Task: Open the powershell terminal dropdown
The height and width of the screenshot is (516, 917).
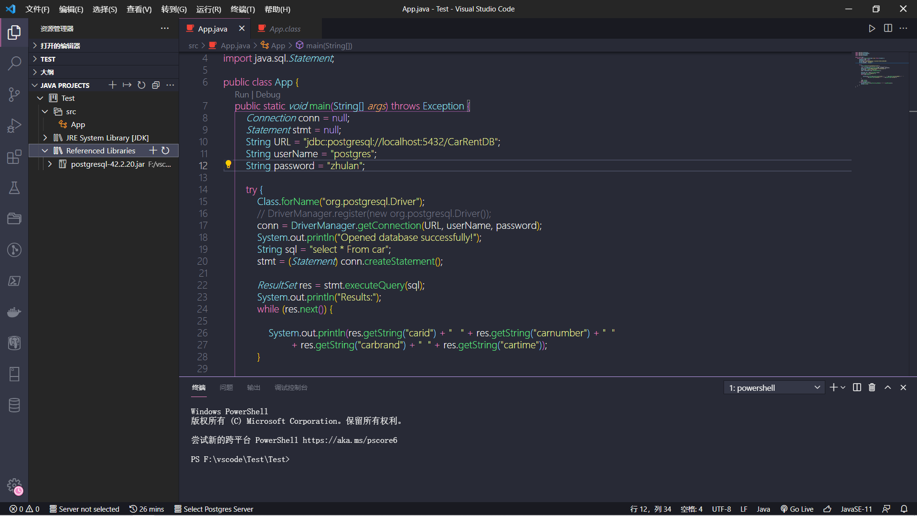Action: pos(774,387)
